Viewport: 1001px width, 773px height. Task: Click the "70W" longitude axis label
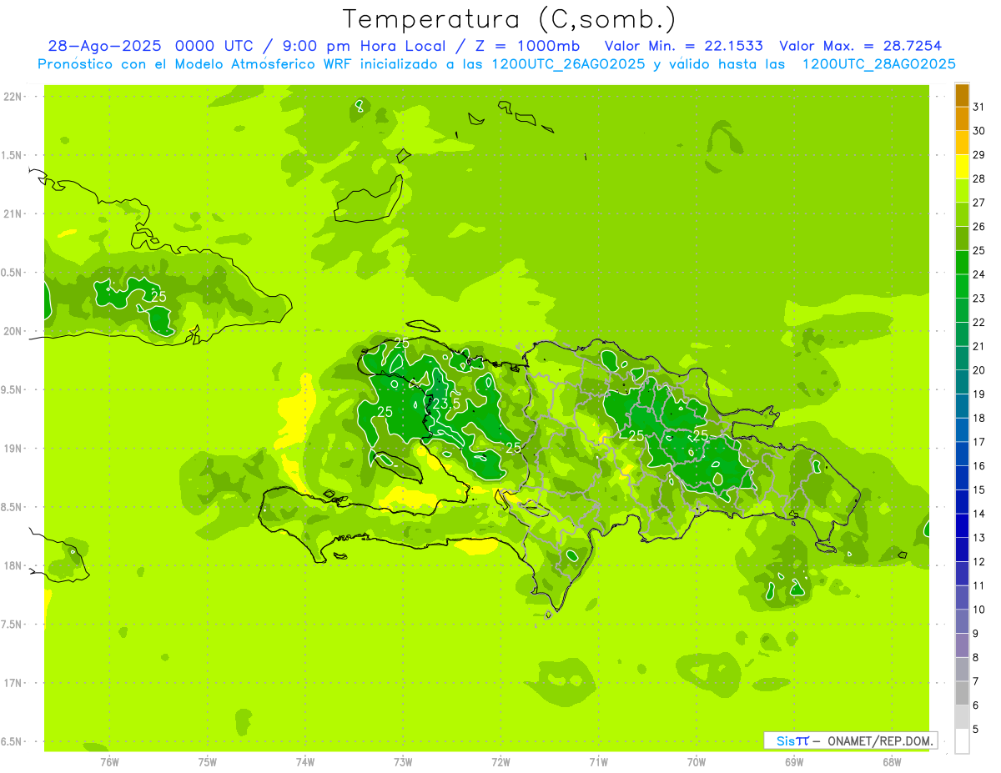tap(697, 762)
